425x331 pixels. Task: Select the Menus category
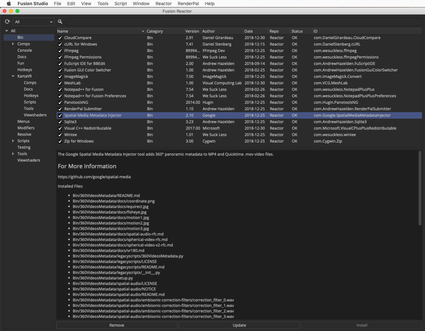tap(23, 122)
